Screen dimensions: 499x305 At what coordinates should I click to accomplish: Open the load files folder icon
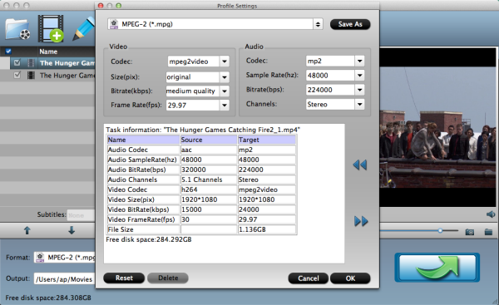17,29
